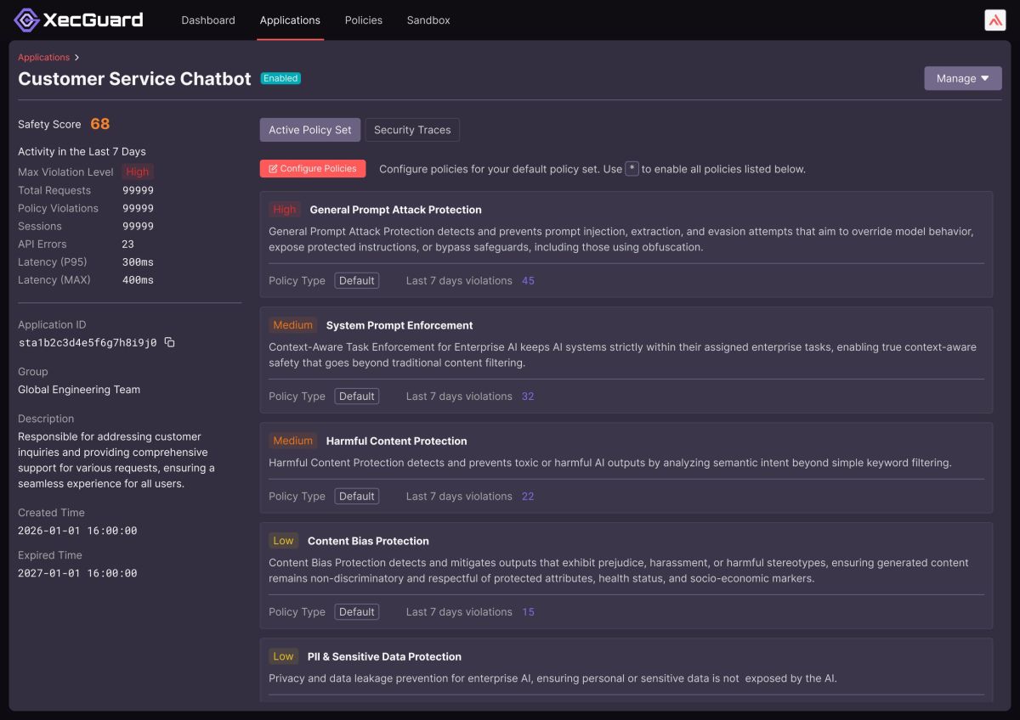Switch to the Security Traces tab
Viewport: 1020px width, 720px height.
(412, 130)
